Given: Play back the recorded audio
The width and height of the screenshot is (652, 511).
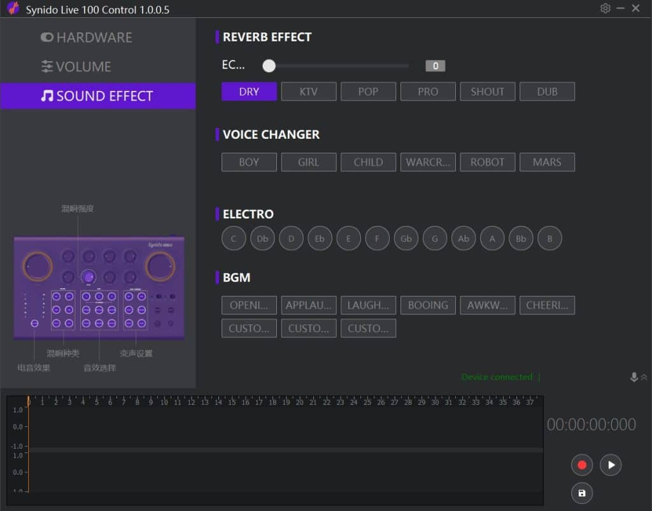Looking at the screenshot, I should (x=611, y=465).
